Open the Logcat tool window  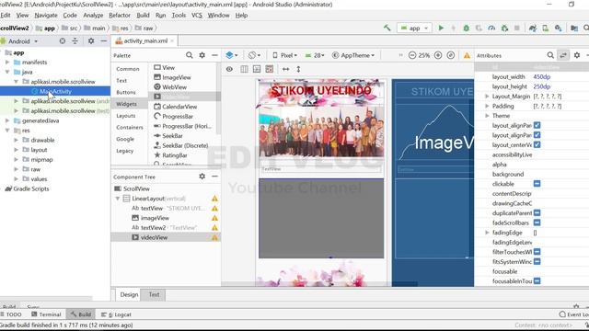(x=116, y=314)
